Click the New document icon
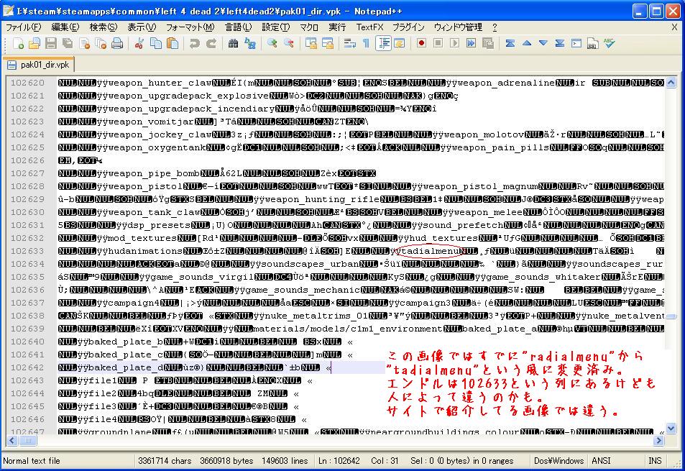Screen dimensions: 685x471 (19, 43)
